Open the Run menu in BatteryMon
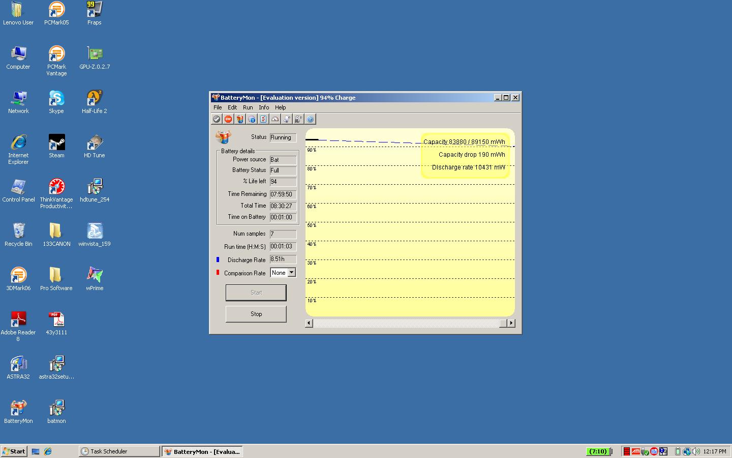The image size is (732, 458). point(248,107)
